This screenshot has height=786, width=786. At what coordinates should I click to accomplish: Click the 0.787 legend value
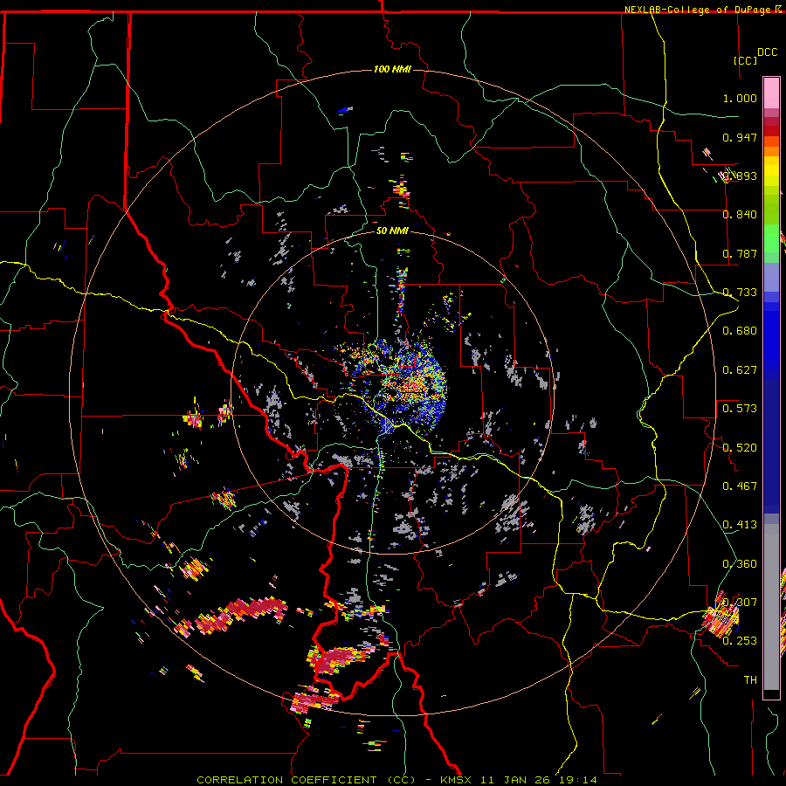pos(740,253)
